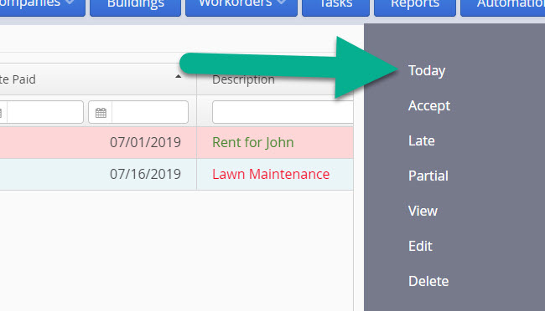
Task: Select View from the context menu
Action: 423,211
